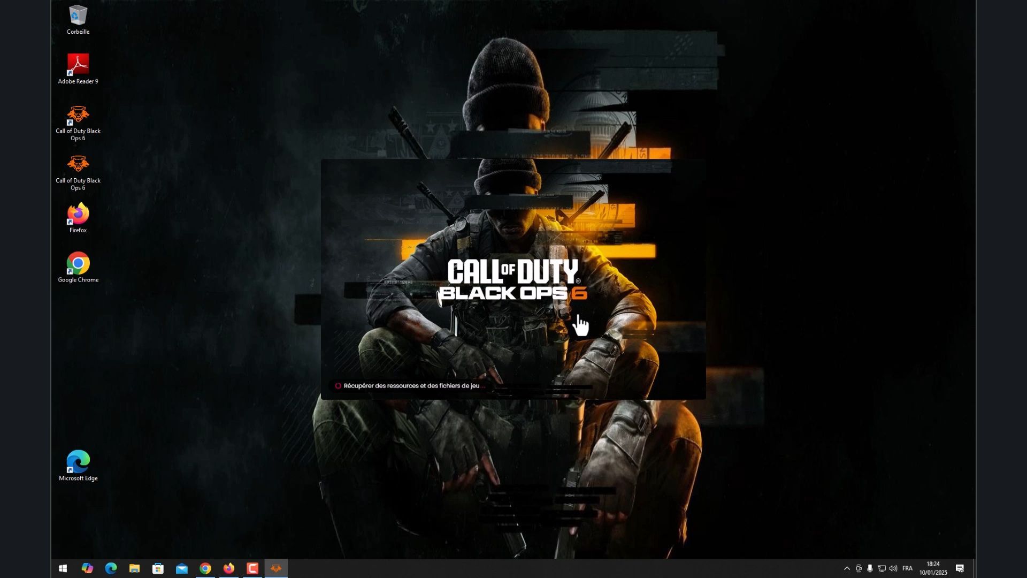Image resolution: width=1027 pixels, height=578 pixels.
Task: Select the Google Chrome desktop shortcut
Action: (78, 268)
